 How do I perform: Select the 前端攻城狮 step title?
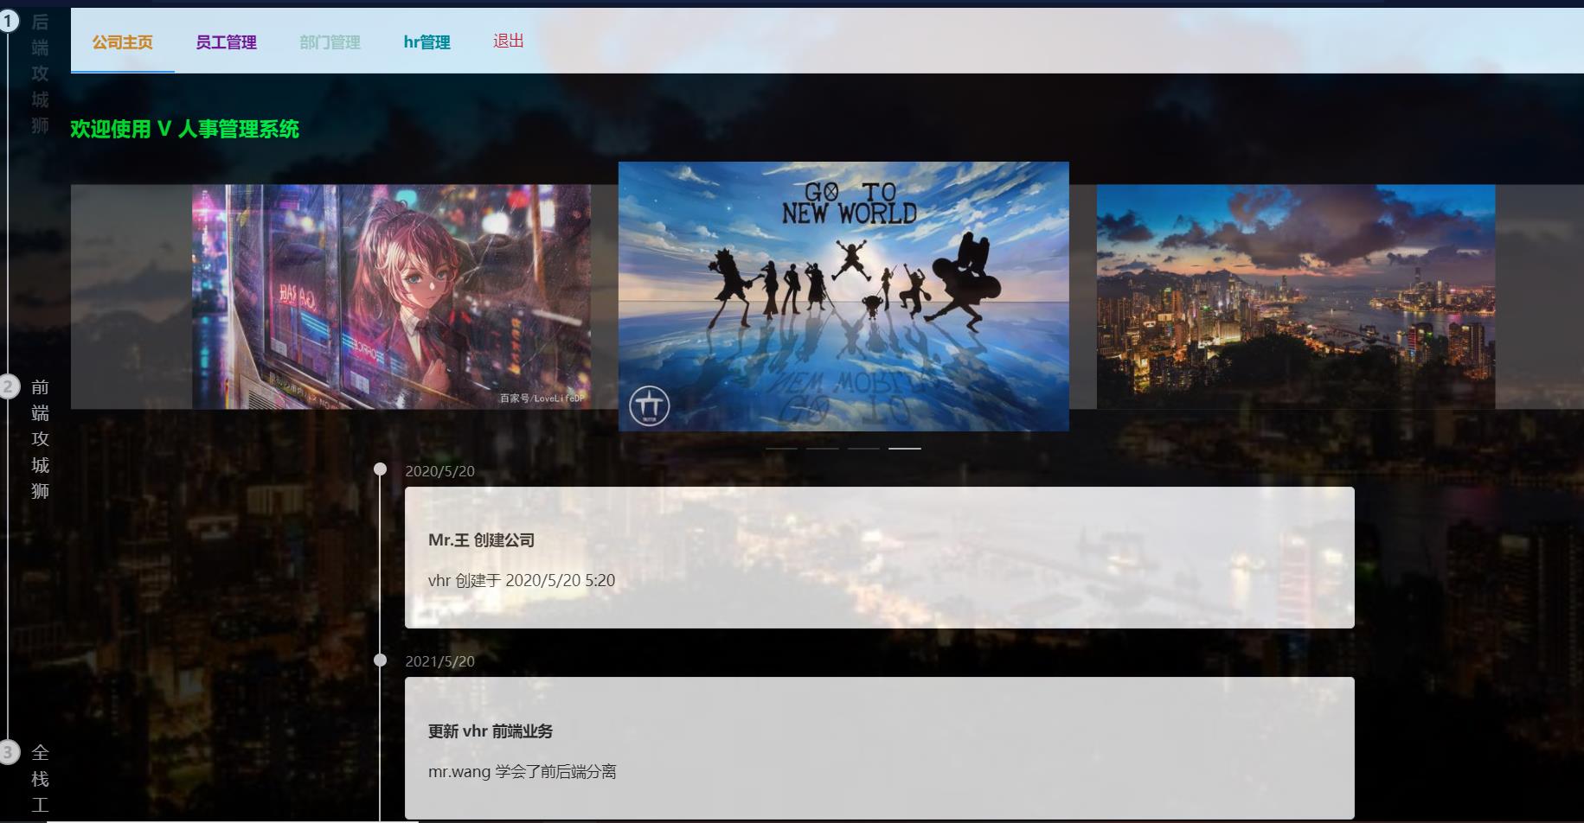click(40, 439)
